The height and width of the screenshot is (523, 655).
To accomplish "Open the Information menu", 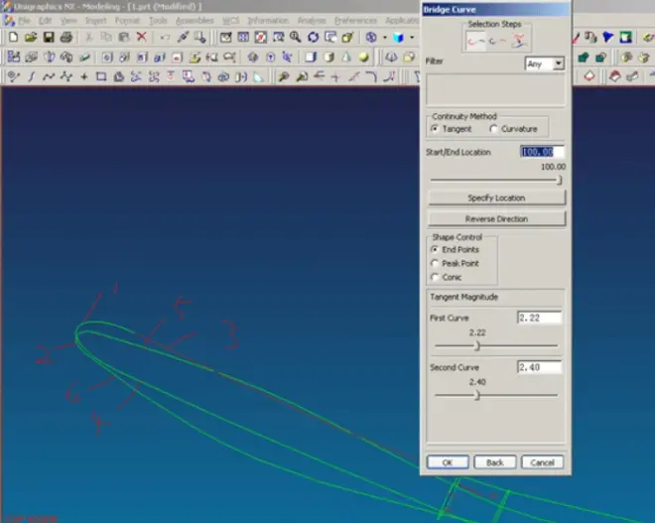I will click(268, 21).
